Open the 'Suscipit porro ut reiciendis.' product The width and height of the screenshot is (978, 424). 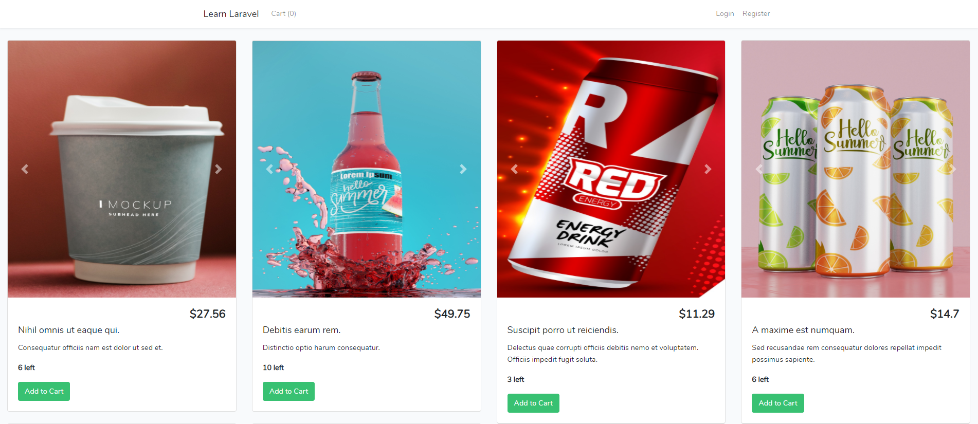click(x=563, y=330)
